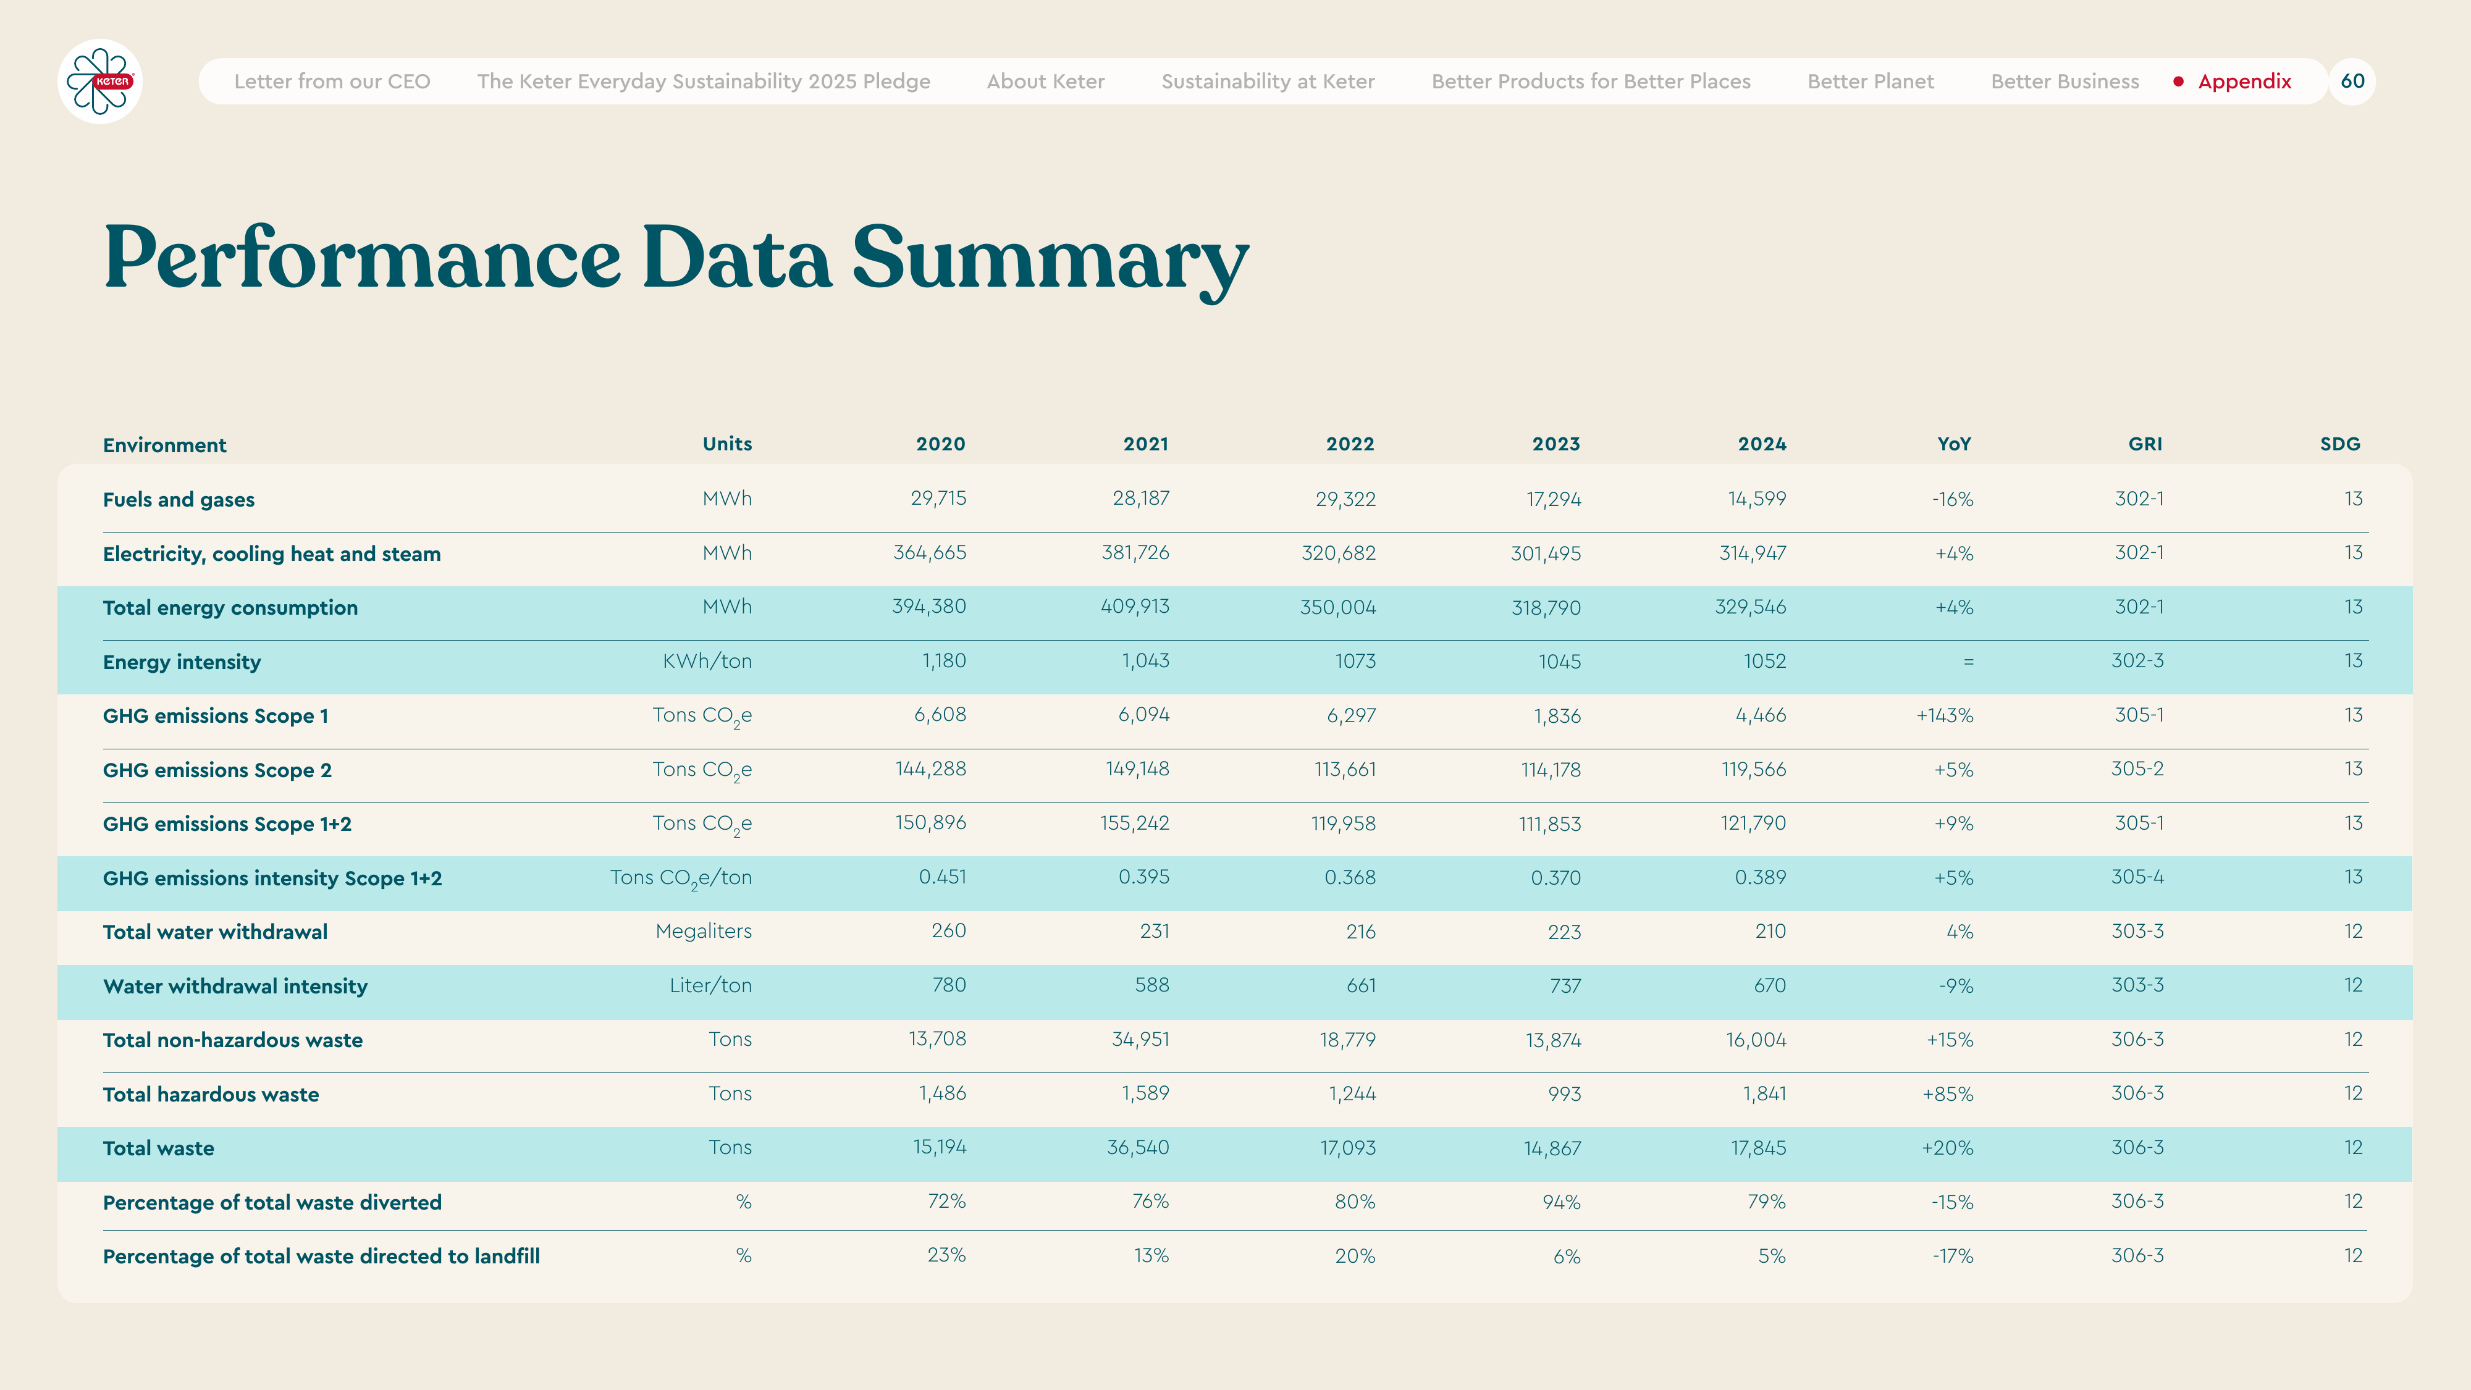Select the Total non-hazardous waste label
Viewport: 2471px width, 1390px height.
(x=232, y=1040)
